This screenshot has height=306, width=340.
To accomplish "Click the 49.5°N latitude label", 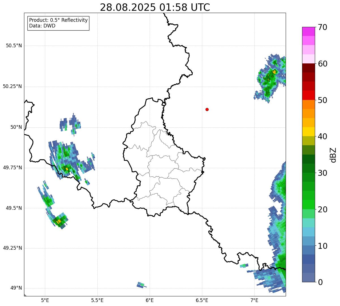I will coord(14,208).
